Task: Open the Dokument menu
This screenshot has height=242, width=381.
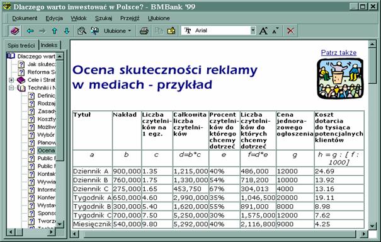Action: 25,18
